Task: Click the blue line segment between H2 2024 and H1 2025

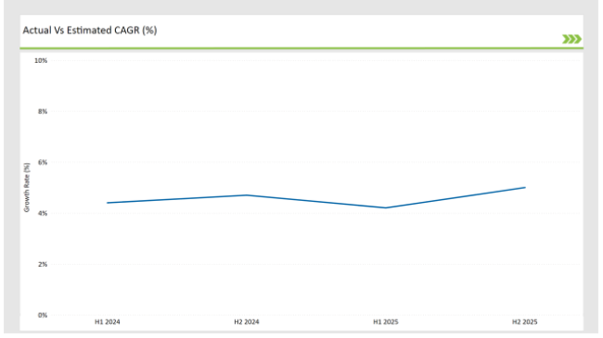Action: coord(316,202)
